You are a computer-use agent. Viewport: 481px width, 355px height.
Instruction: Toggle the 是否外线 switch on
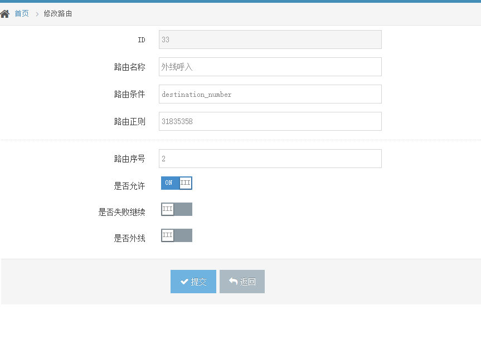pyautogui.click(x=176, y=235)
